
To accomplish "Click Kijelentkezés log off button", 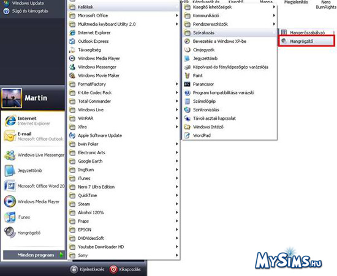I will tap(87, 269).
